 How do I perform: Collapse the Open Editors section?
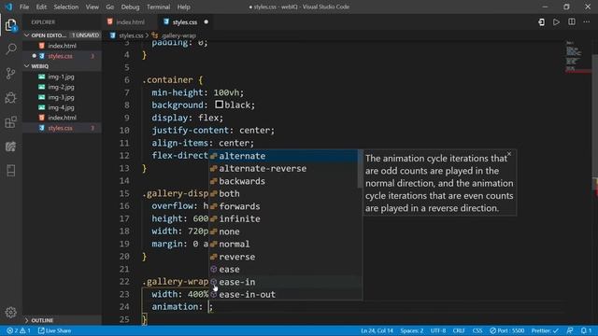[62, 35]
